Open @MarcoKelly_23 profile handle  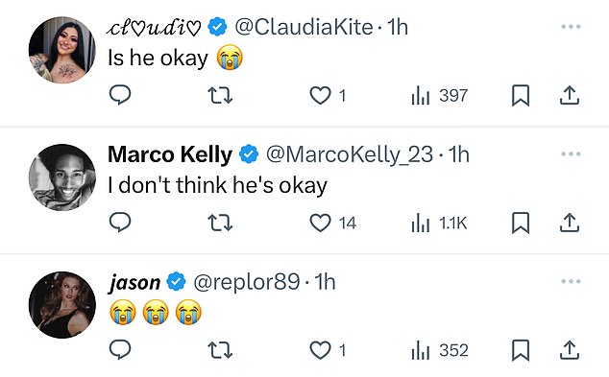pyautogui.click(x=349, y=154)
